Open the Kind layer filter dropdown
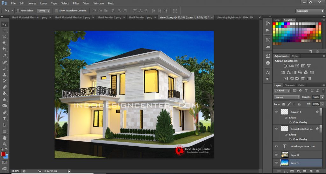Image resolution: width=326 pixels, height=174 pixels. click(x=282, y=90)
